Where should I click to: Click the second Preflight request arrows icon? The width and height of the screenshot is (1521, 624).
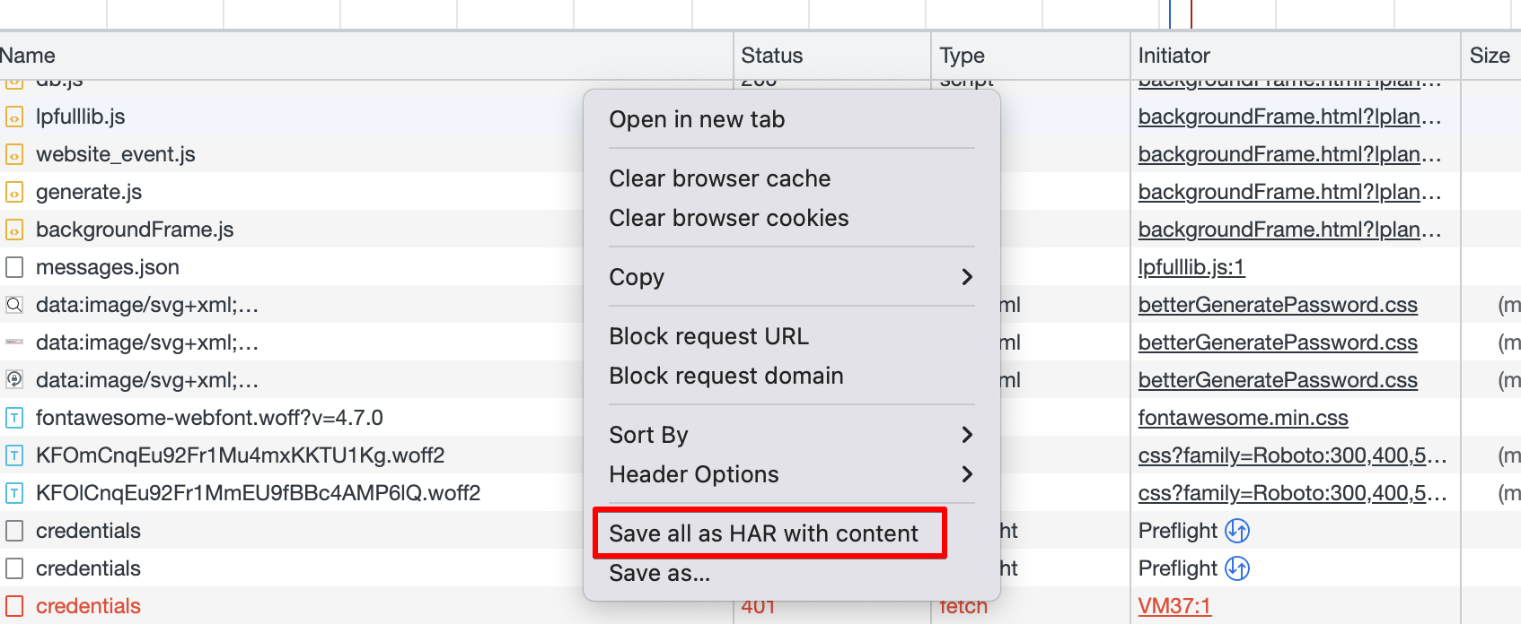tap(1237, 568)
